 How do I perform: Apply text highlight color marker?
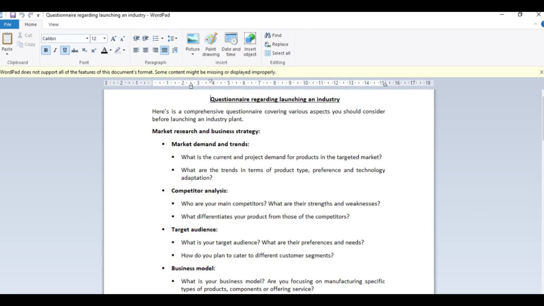pos(118,50)
